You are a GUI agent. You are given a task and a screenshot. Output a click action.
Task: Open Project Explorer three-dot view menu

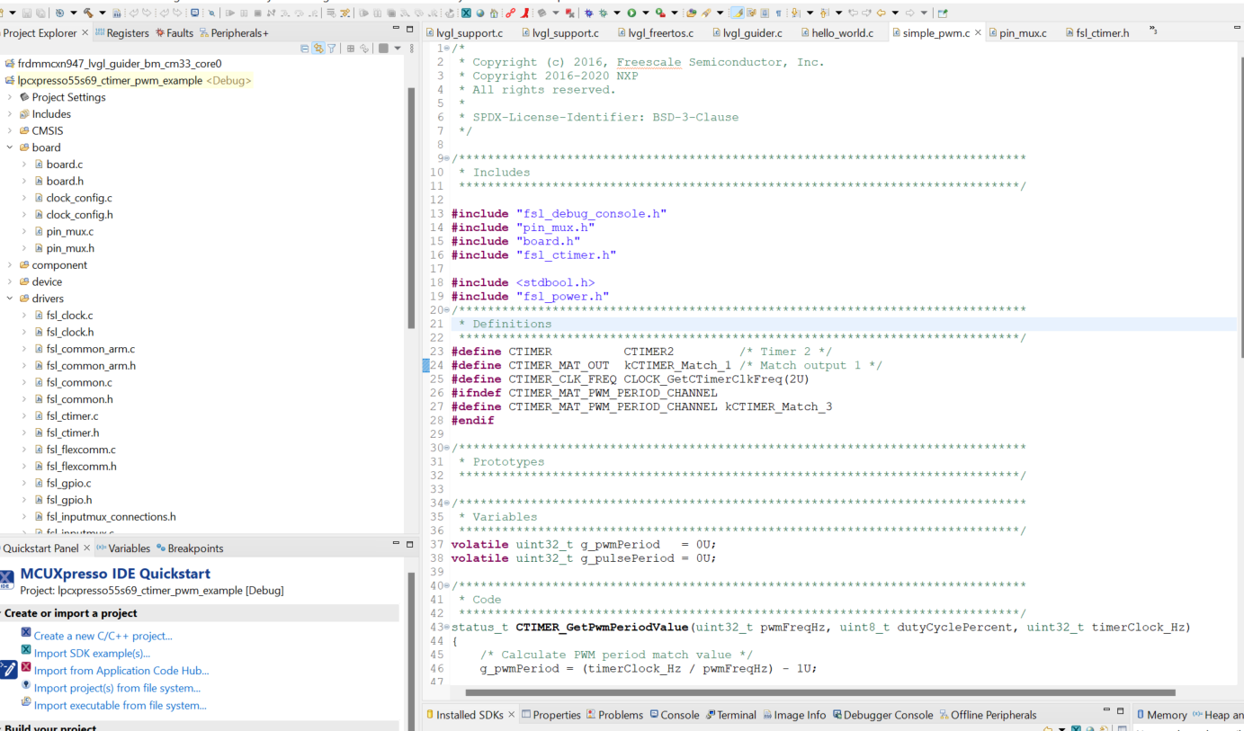(x=412, y=48)
